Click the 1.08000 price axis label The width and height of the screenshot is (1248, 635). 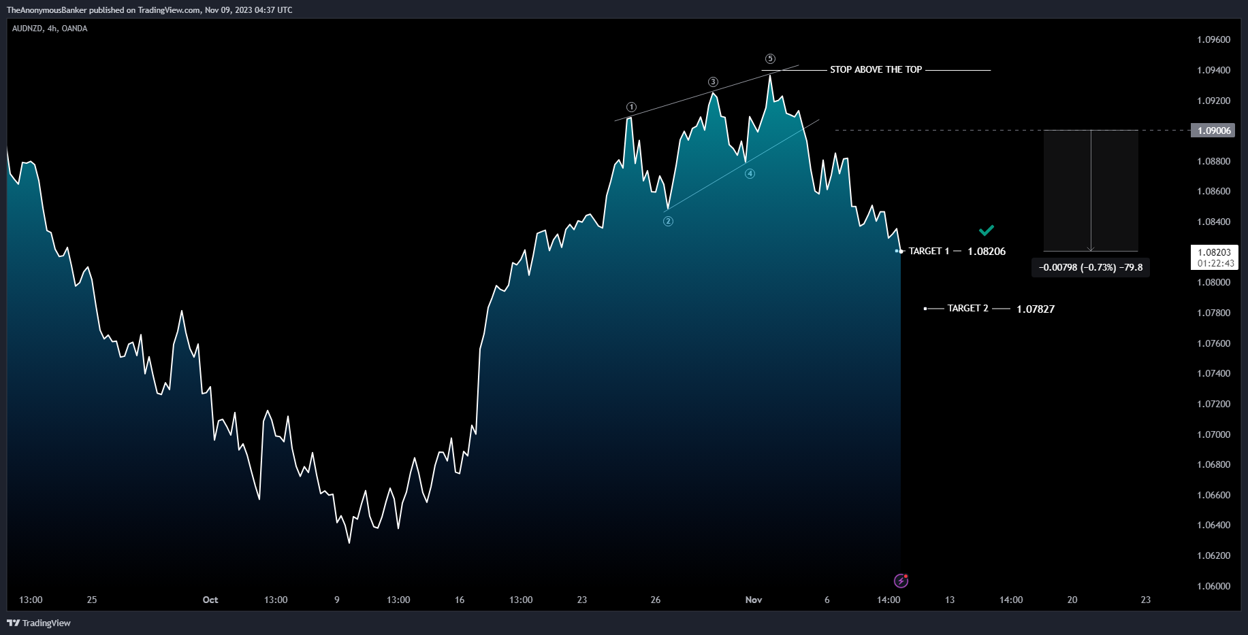pos(1213,282)
